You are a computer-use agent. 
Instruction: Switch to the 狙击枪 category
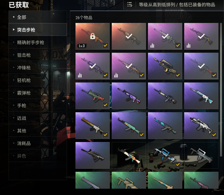38,55
